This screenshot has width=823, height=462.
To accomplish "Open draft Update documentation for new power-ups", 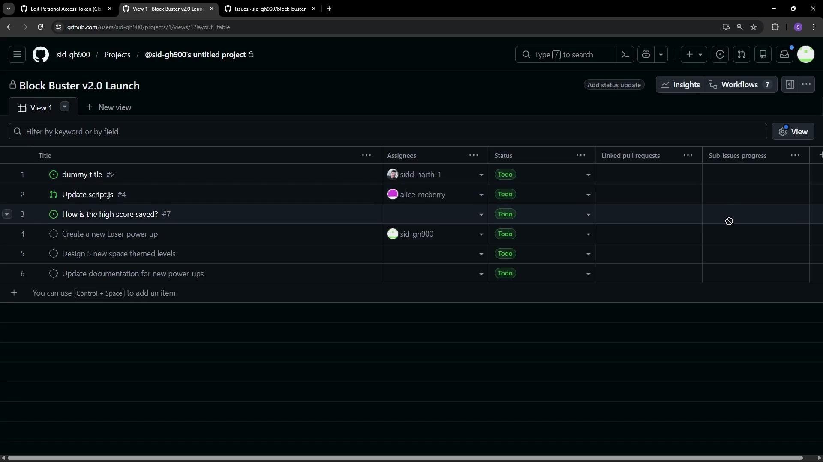I will click(133, 274).
